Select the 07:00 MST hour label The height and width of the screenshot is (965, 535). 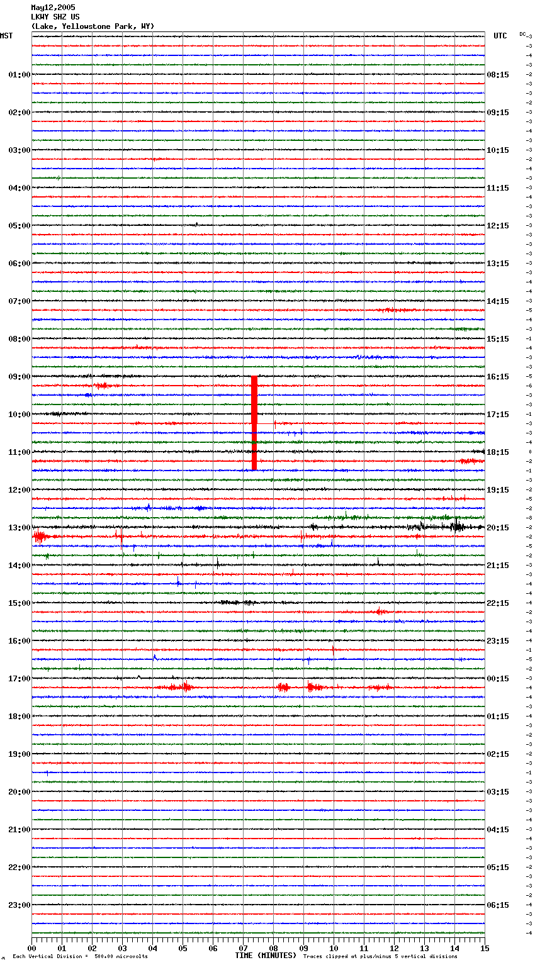pyautogui.click(x=20, y=301)
